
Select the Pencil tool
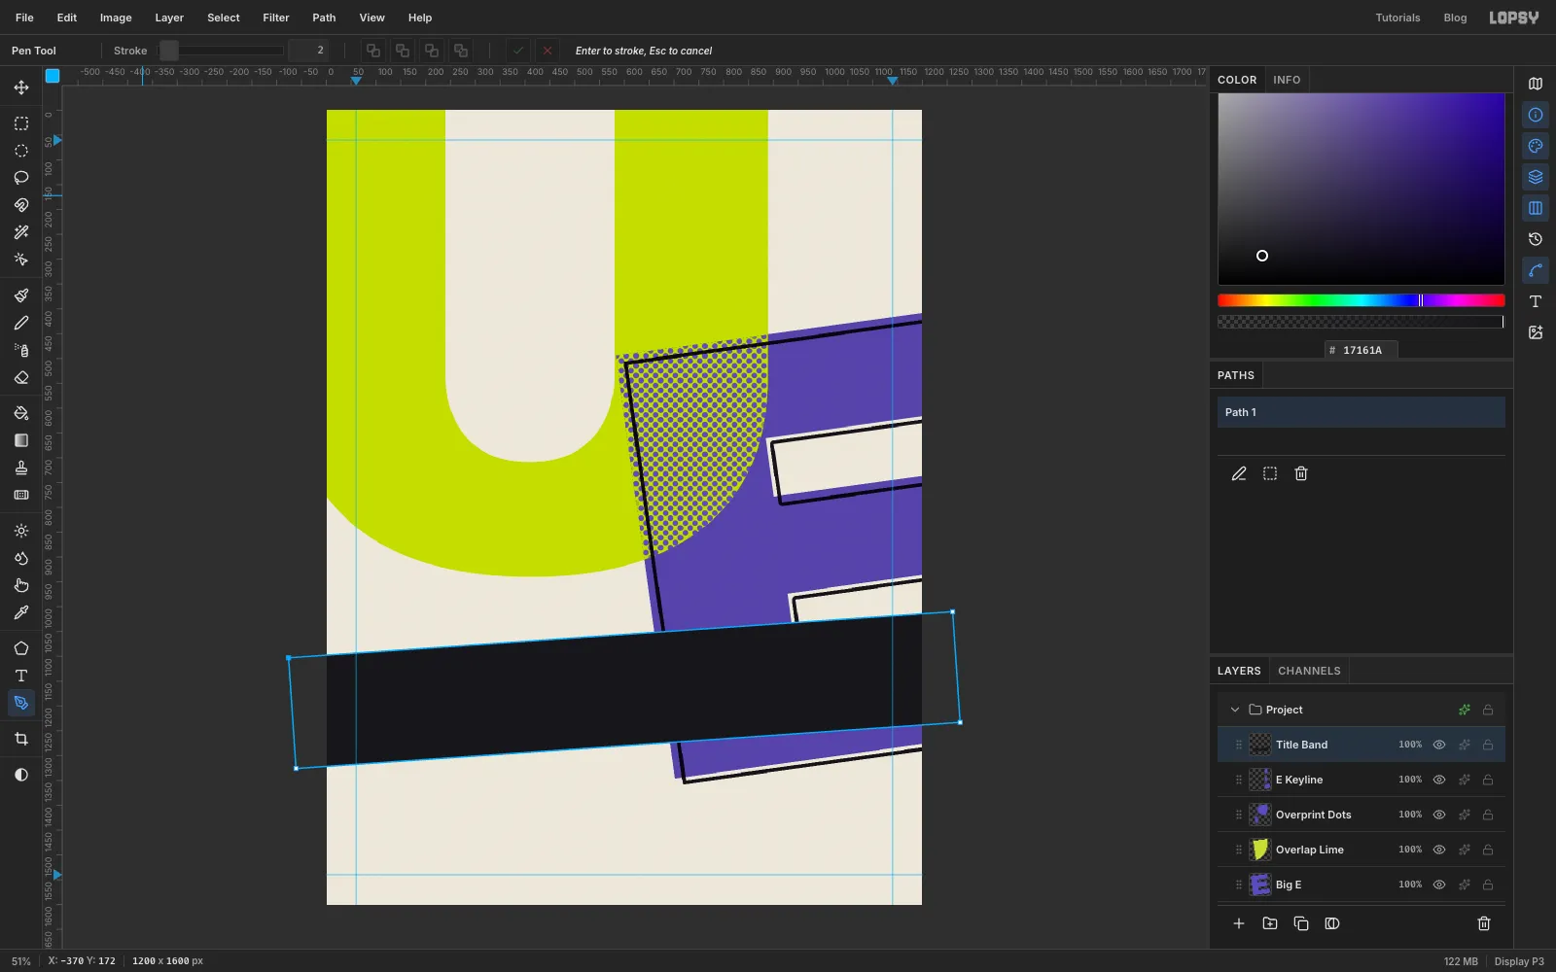click(x=21, y=323)
